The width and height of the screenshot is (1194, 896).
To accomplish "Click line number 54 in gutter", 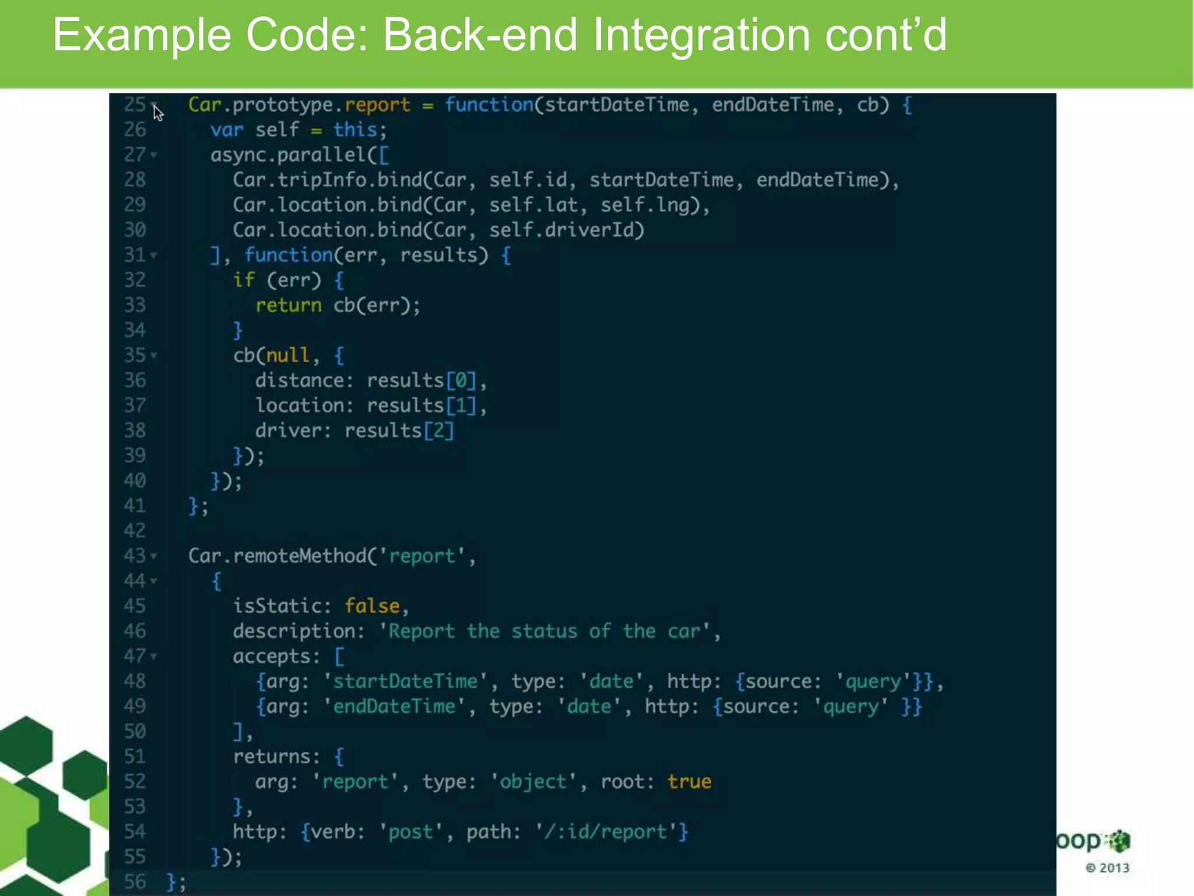I will [x=135, y=832].
